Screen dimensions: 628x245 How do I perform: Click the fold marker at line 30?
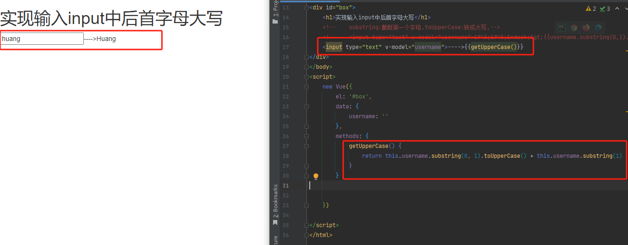pyautogui.click(x=307, y=175)
